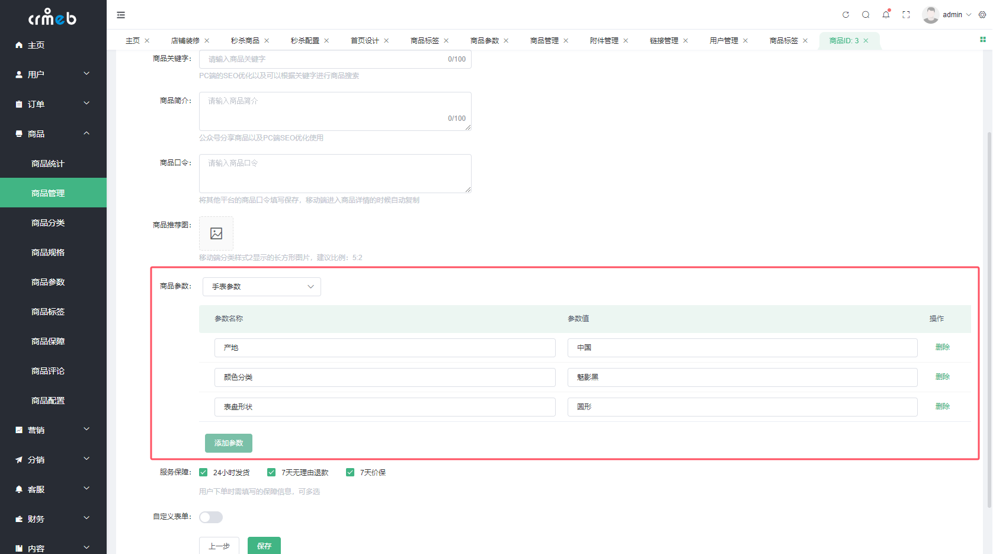Collapse the sidebar with the hamburger icon
The height and width of the screenshot is (554, 993).
pos(121,15)
